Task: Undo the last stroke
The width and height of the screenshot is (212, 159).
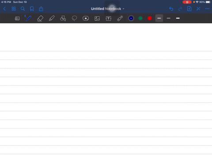Action: pos(171,9)
